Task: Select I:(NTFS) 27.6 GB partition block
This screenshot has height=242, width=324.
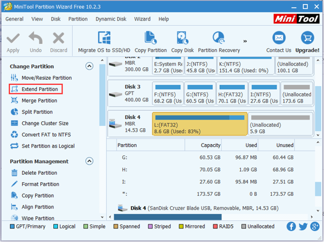Action: [x=264, y=93]
